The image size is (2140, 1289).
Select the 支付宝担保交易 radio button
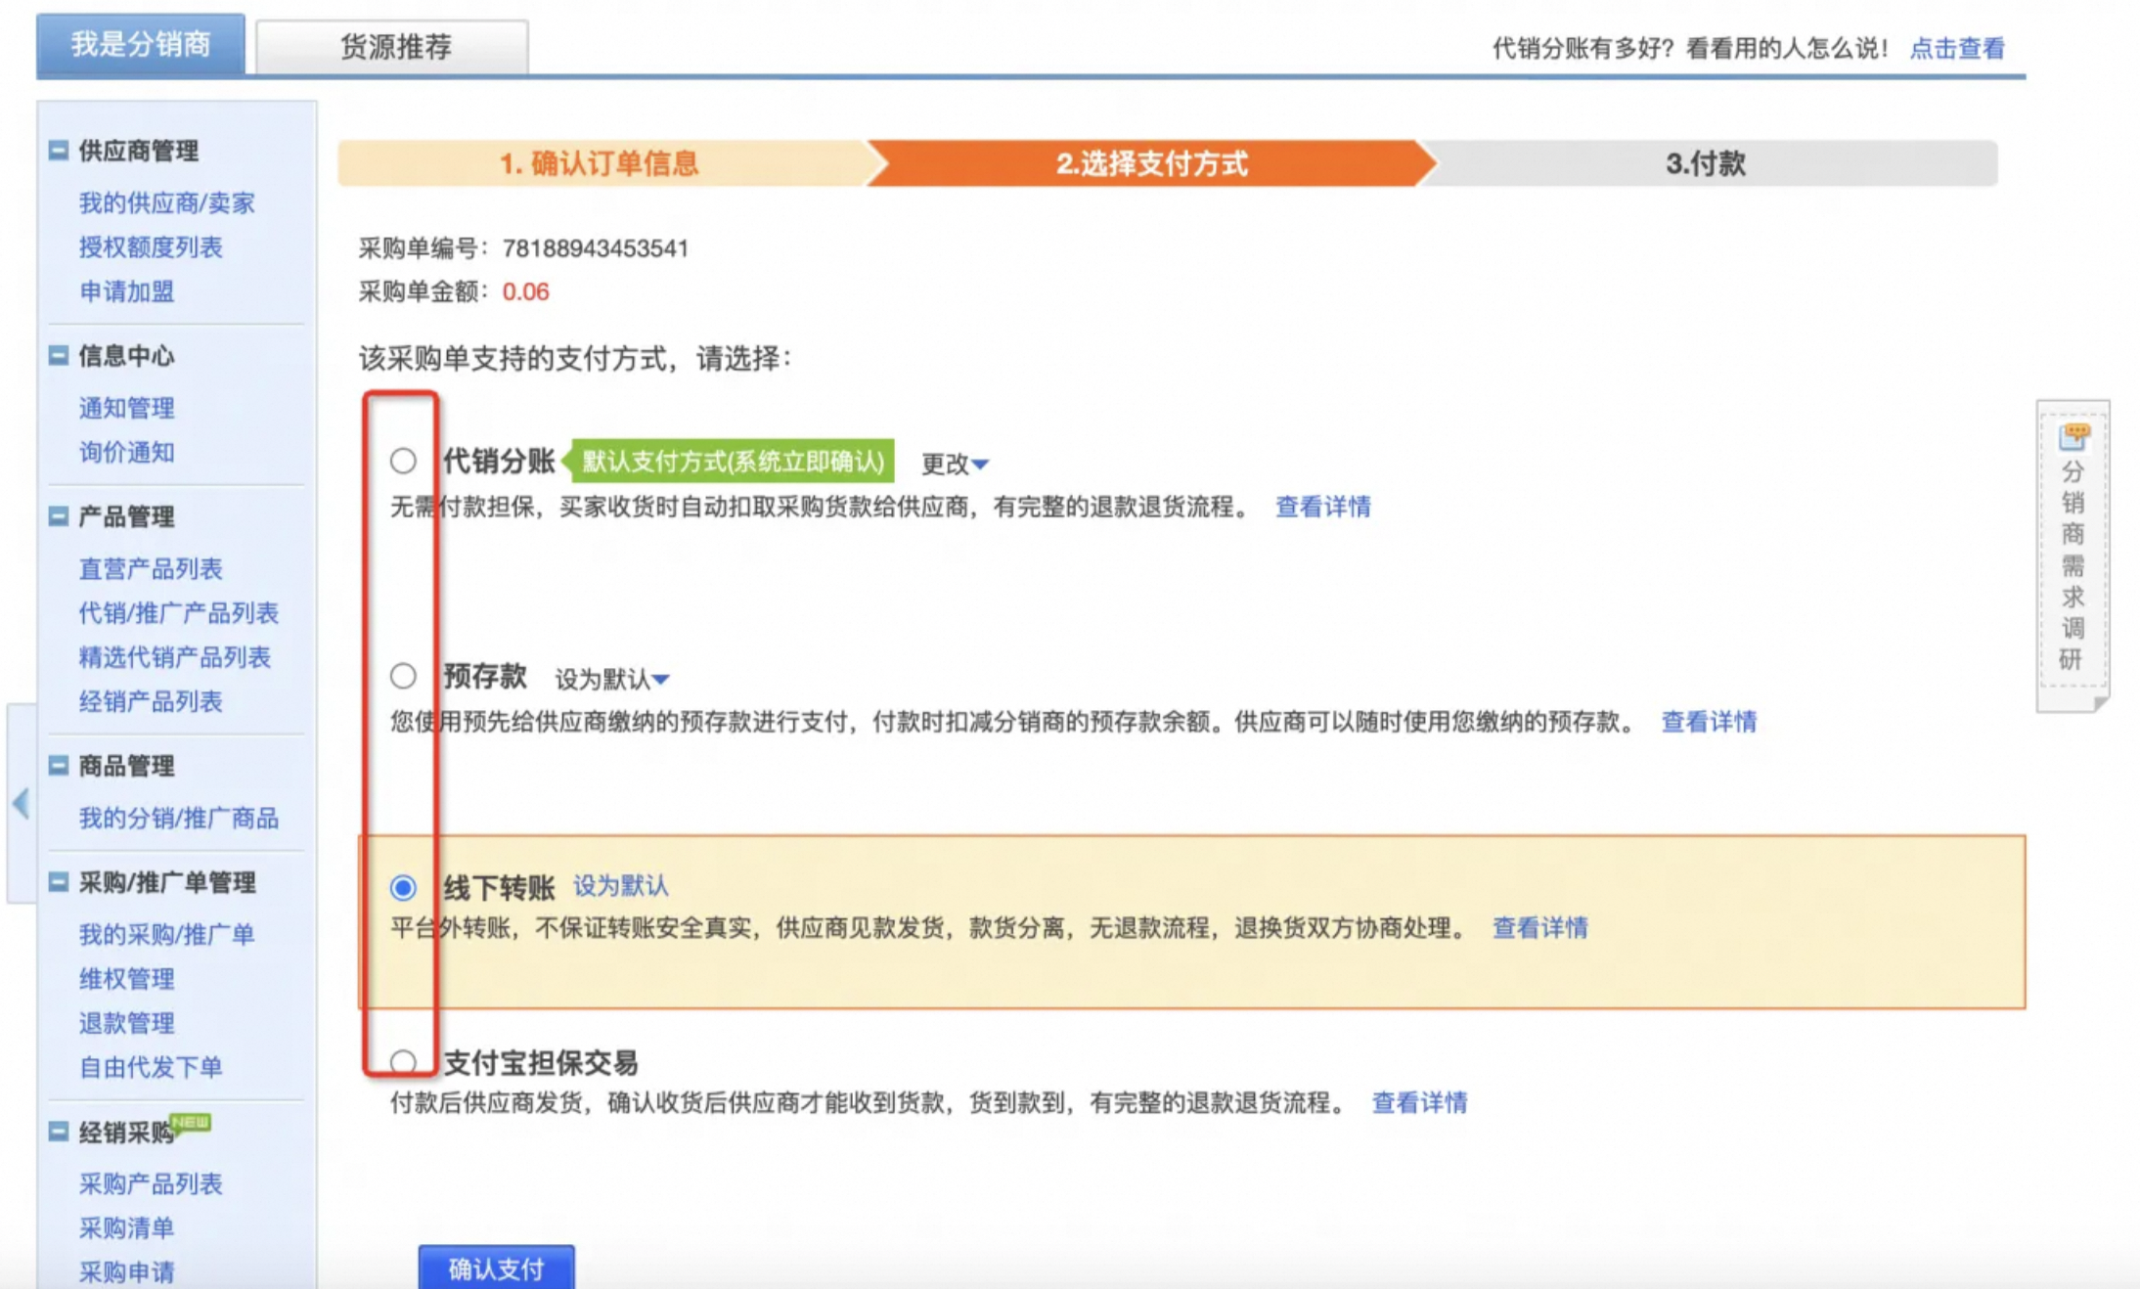(403, 1061)
